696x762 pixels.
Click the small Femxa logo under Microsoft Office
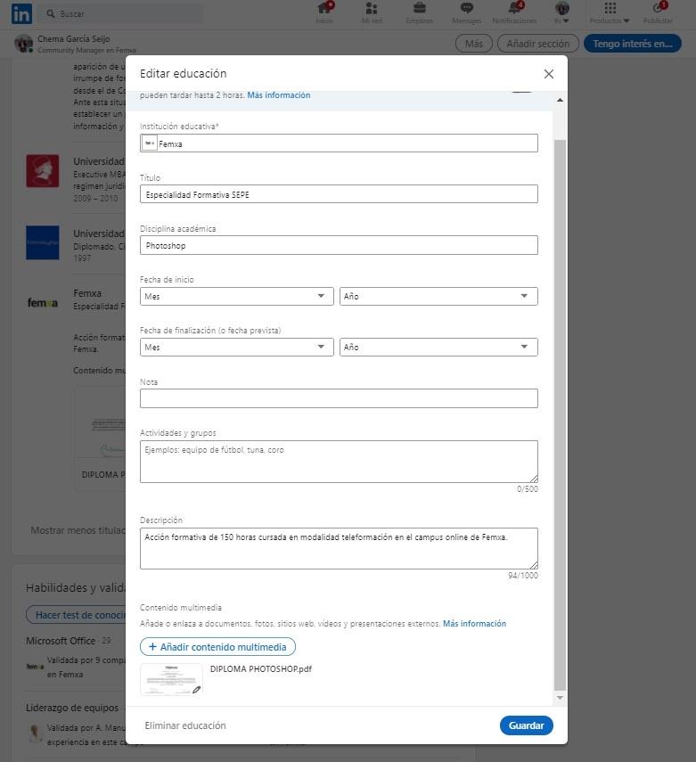(35, 667)
